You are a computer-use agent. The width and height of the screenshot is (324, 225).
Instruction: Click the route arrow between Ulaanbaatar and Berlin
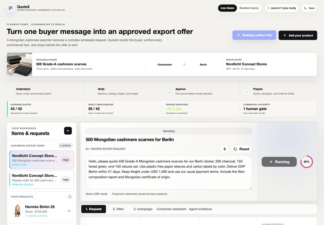click(184, 64)
